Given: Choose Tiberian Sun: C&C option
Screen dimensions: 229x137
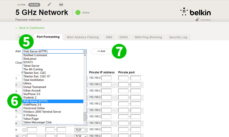Looking at the screenshot, I should [53, 73].
